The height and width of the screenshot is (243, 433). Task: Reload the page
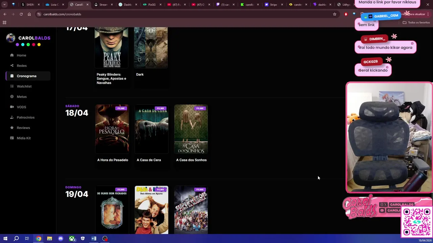click(21, 14)
